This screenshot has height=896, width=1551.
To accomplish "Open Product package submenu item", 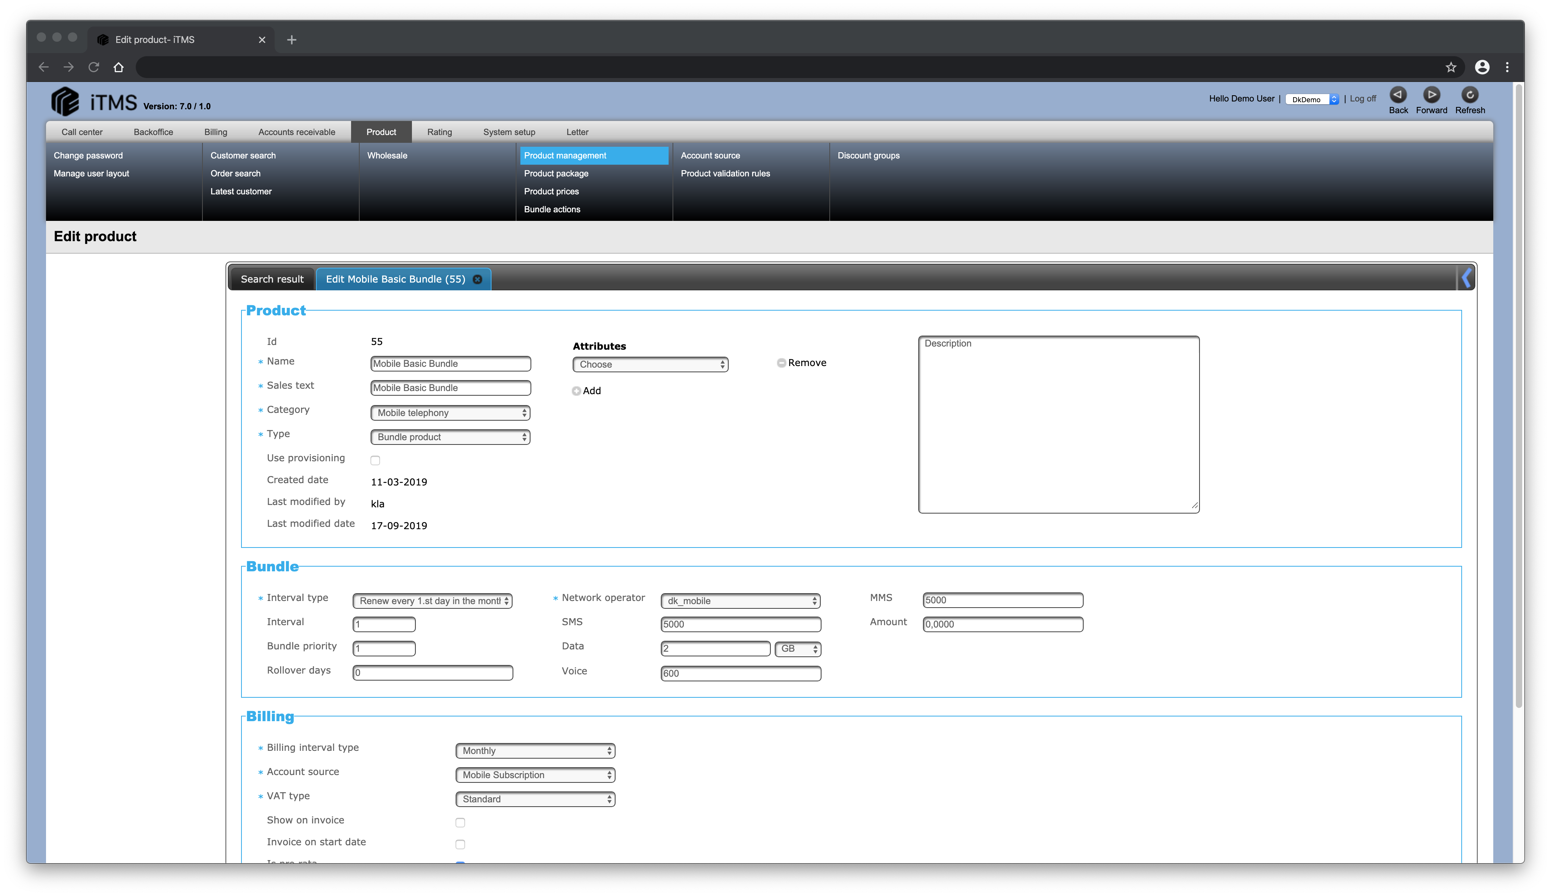I will (x=556, y=174).
